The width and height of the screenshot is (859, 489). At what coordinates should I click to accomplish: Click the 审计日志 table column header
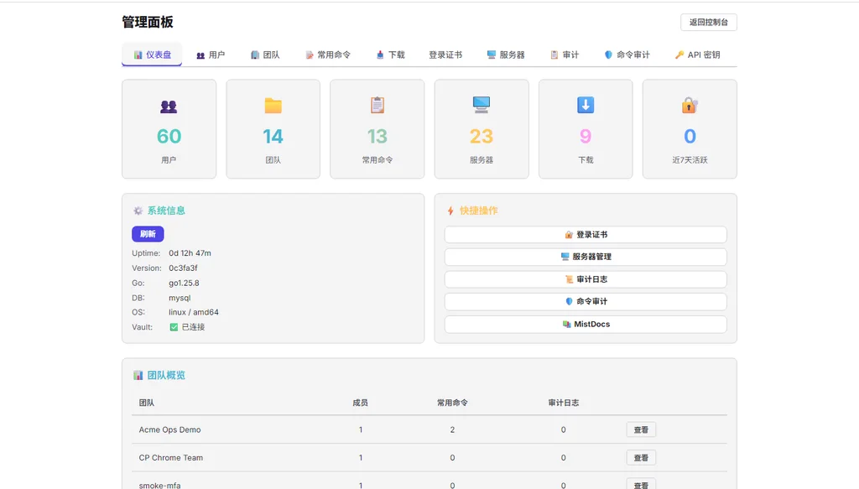point(564,403)
